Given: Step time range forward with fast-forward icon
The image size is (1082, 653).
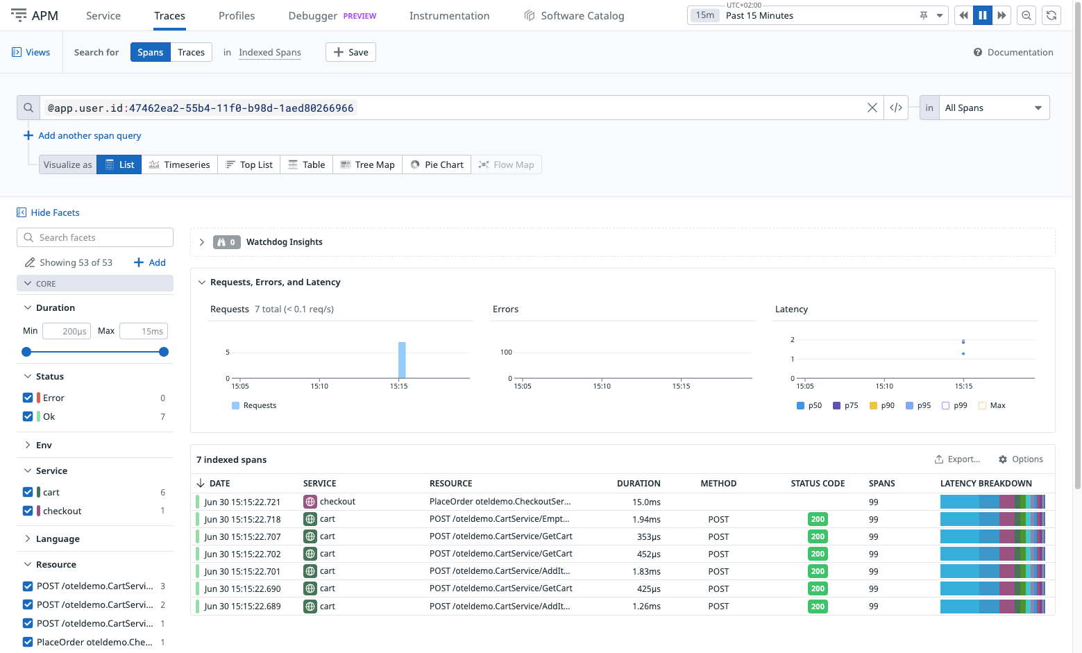Looking at the screenshot, I should click(1001, 15).
